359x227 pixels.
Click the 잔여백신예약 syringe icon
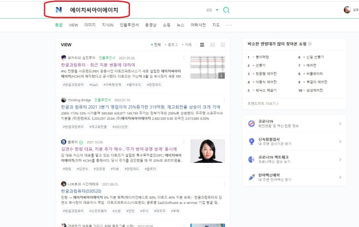[251, 177]
